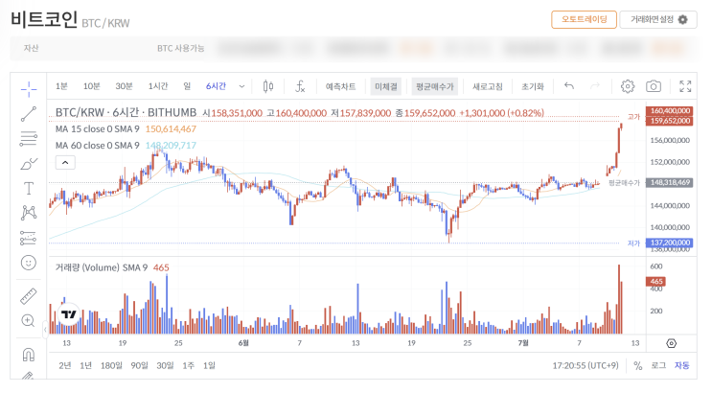Click the 오토트레이딩 button
712x393 pixels.
[x=584, y=19]
